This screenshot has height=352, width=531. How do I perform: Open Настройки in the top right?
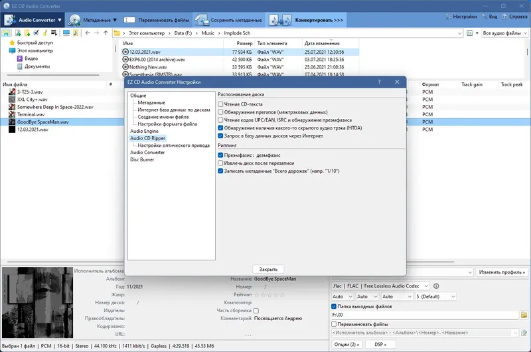point(461,16)
